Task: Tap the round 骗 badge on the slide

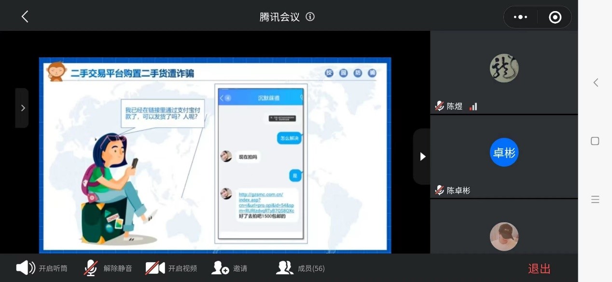Action: tap(372, 73)
